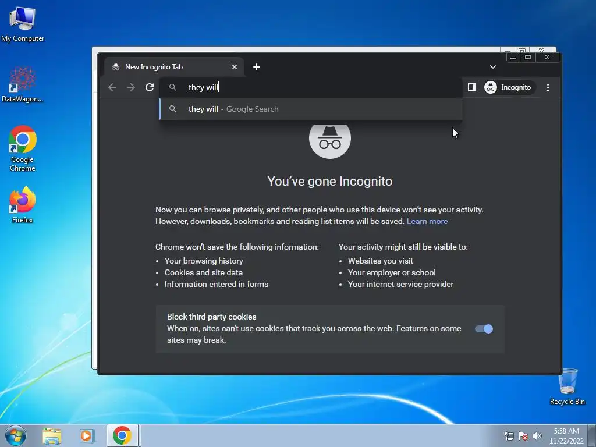Minimize the Incognito Chrome window
The image size is (596, 447).
pyautogui.click(x=513, y=58)
